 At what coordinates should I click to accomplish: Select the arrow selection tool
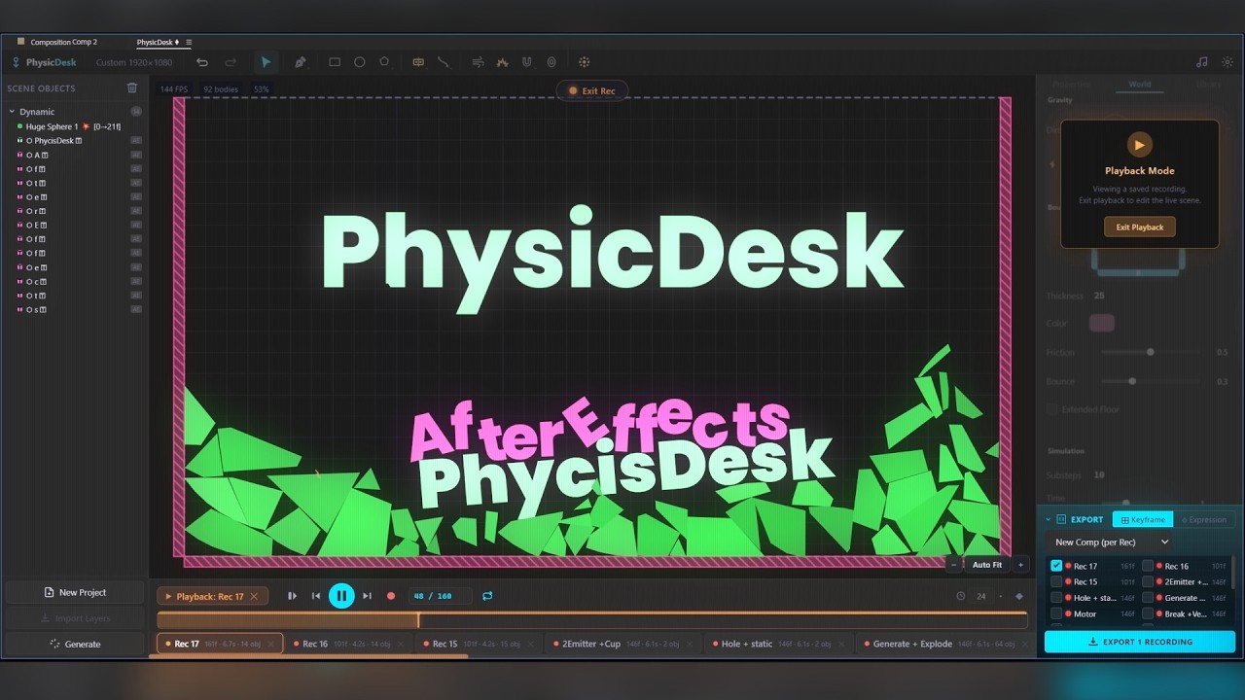[x=266, y=62]
